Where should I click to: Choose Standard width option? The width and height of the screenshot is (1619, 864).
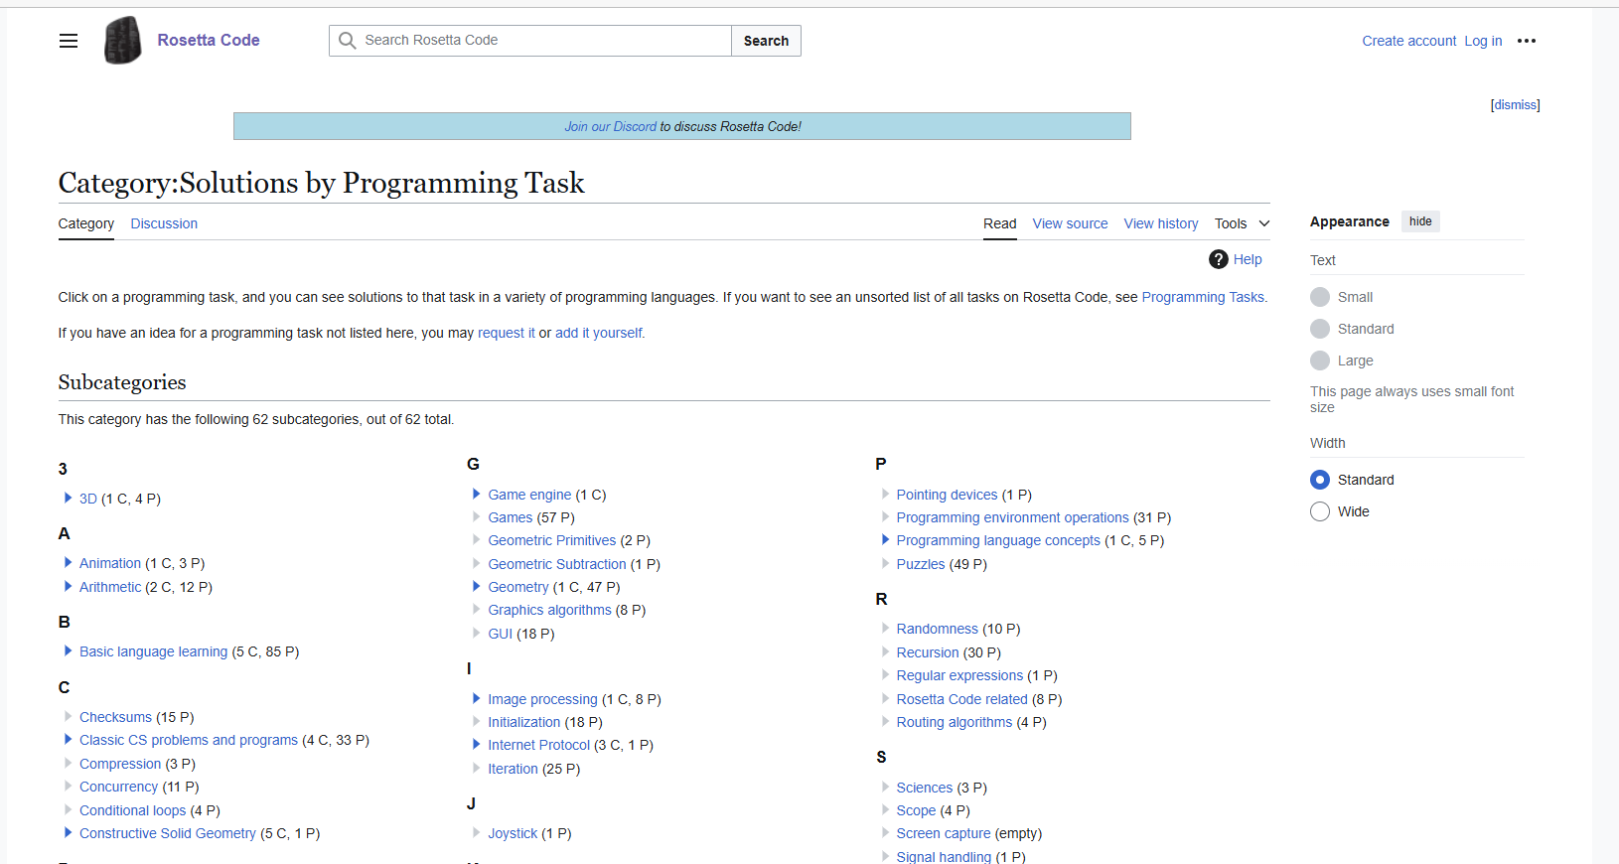(1320, 480)
